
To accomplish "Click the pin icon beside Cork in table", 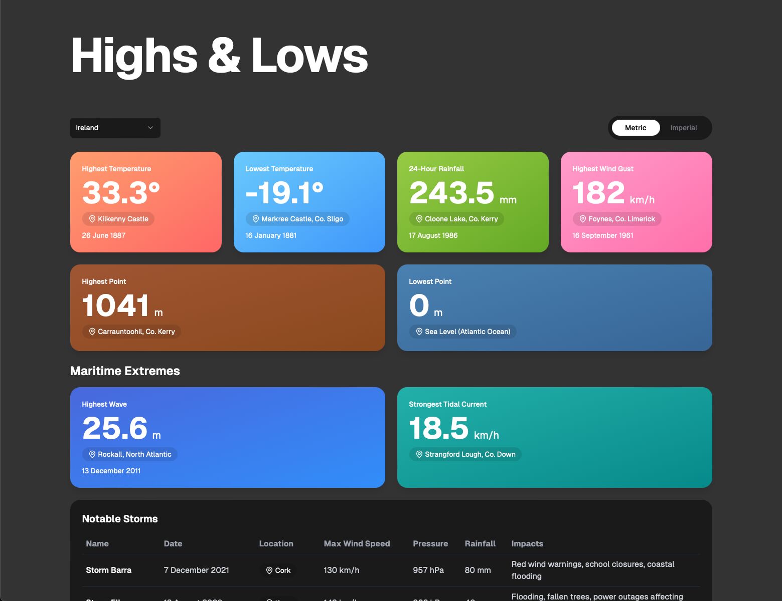I will [x=269, y=570].
